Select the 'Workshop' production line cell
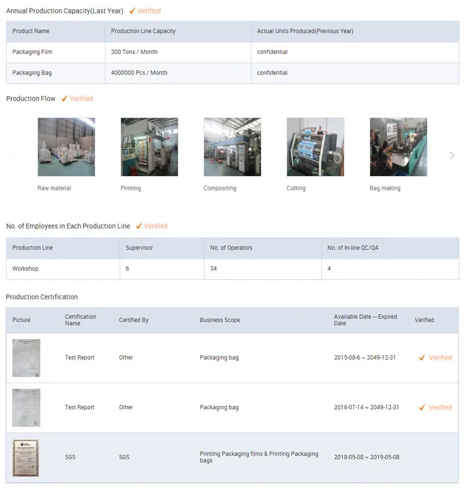This screenshot has width=465, height=496. pos(63,269)
